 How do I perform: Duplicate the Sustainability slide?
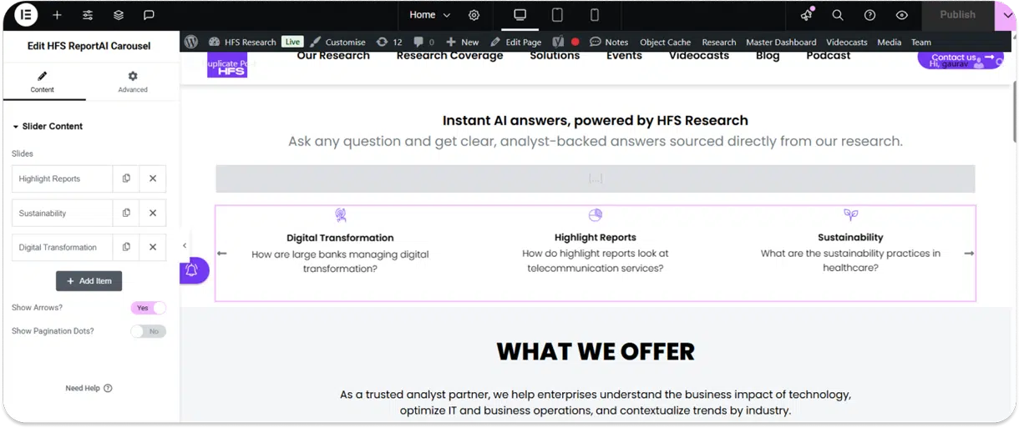pos(126,213)
